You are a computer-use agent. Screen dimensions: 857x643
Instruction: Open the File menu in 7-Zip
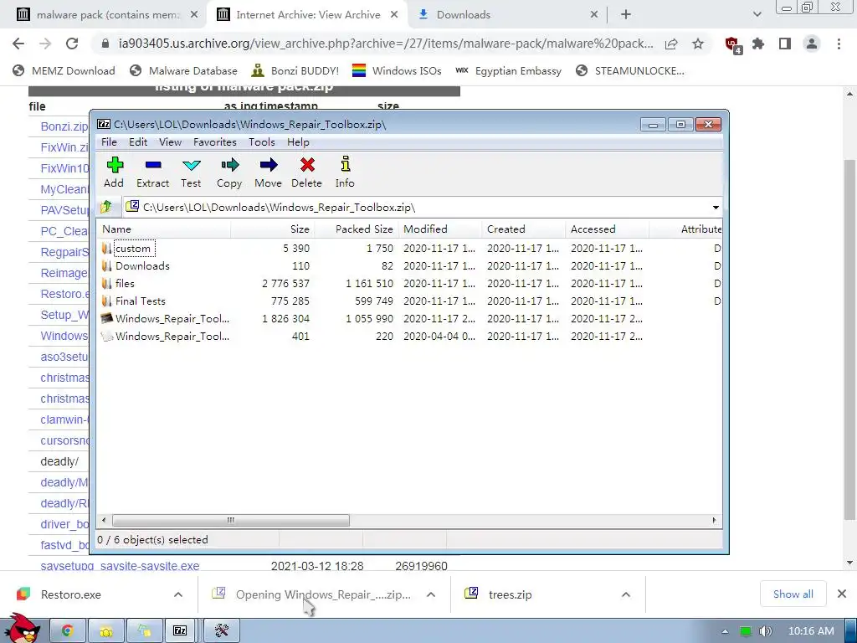109,142
